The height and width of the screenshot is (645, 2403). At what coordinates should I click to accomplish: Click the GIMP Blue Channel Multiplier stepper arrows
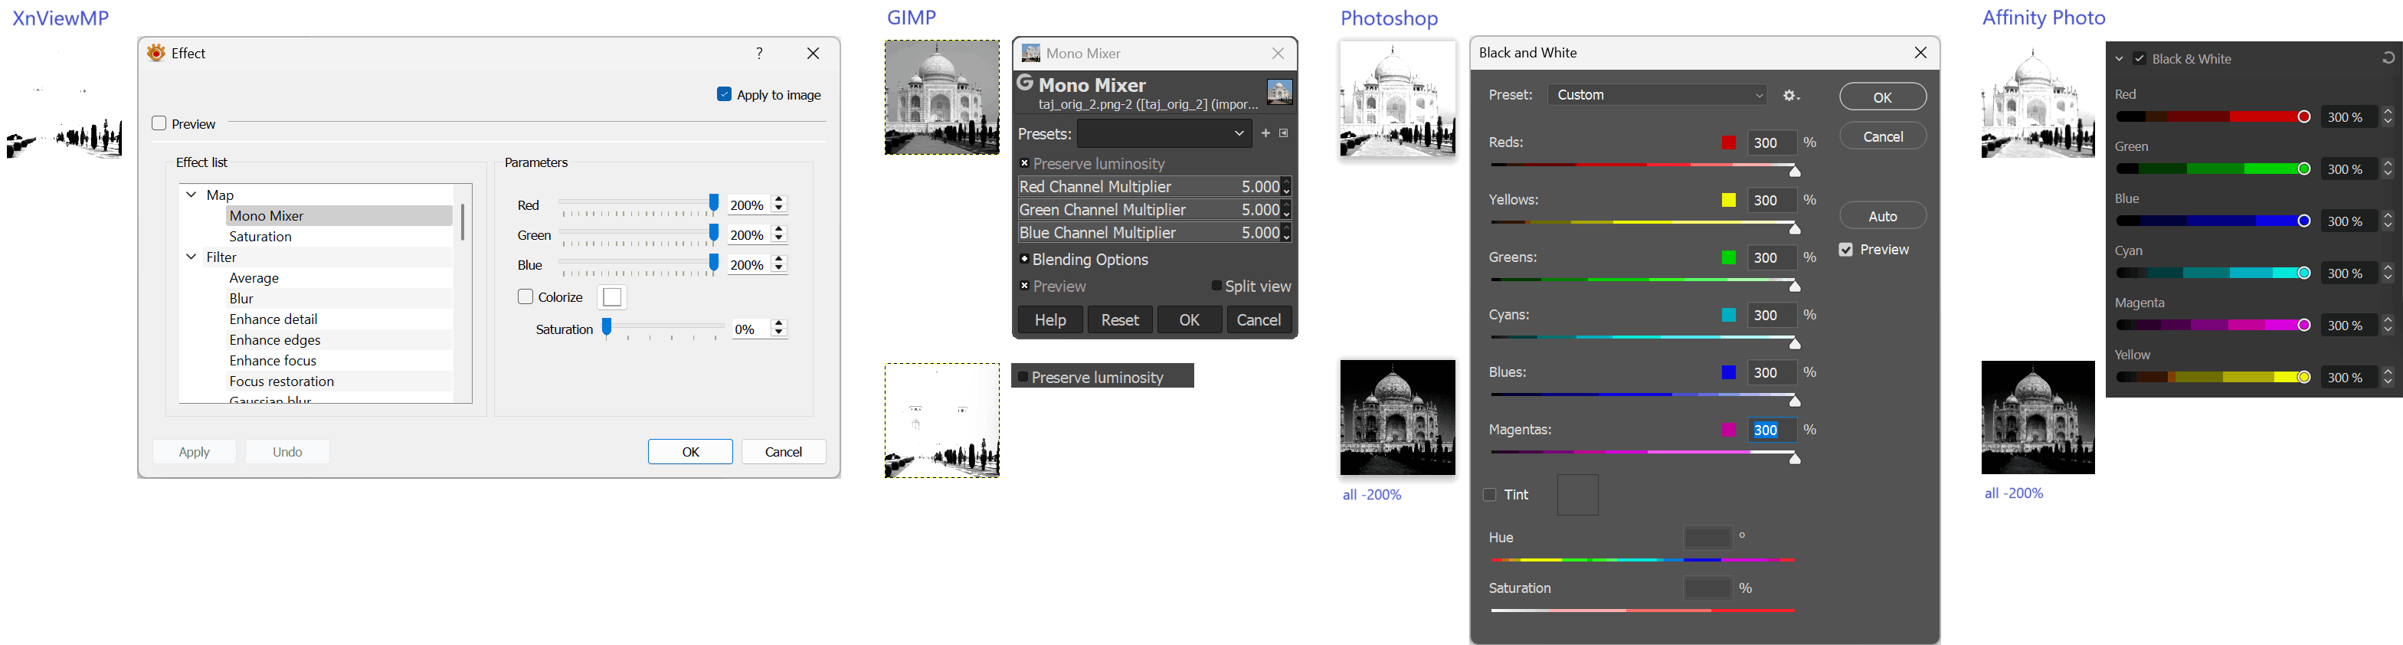[1286, 232]
